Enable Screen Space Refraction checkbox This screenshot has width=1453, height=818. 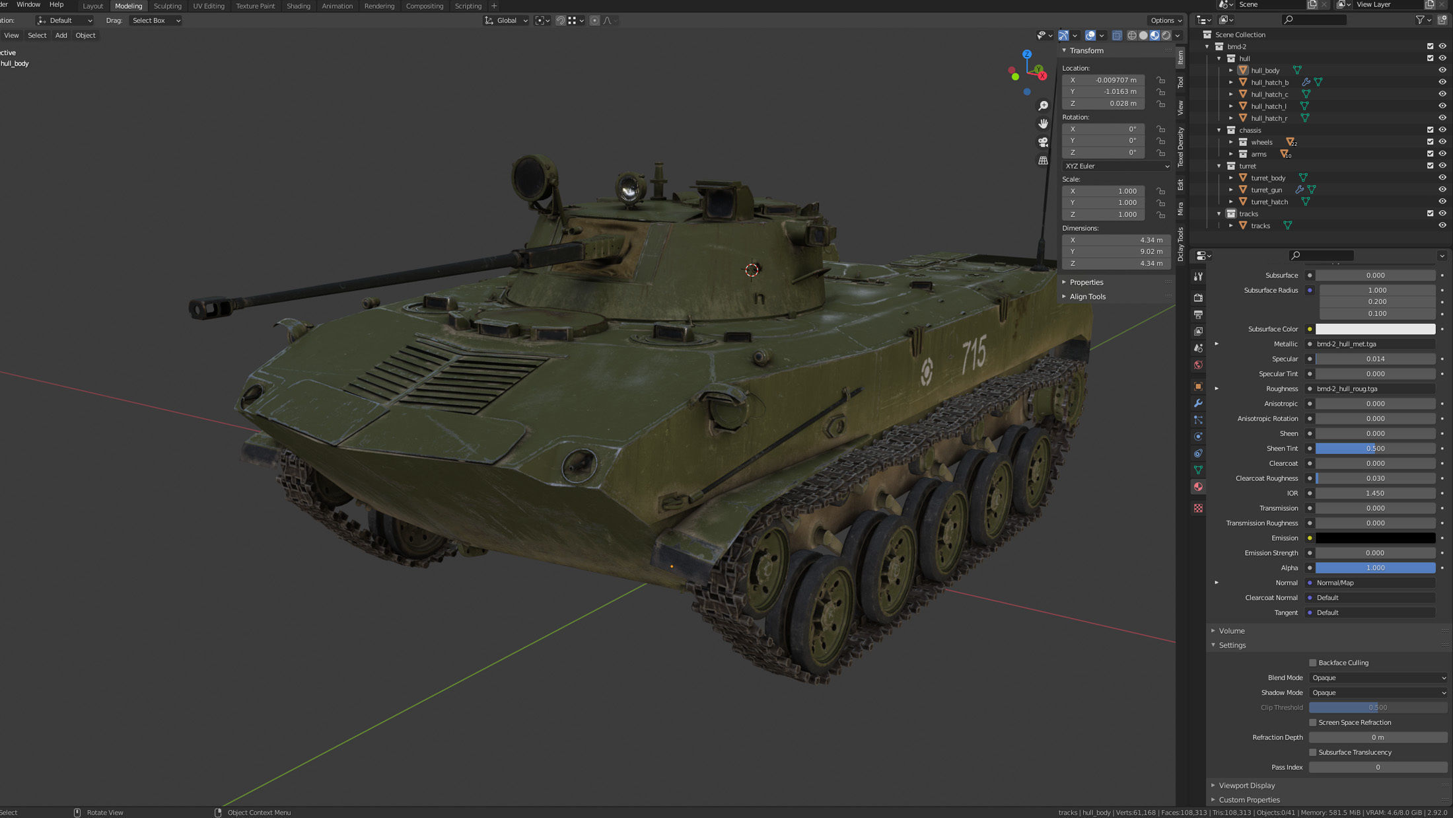point(1313,722)
